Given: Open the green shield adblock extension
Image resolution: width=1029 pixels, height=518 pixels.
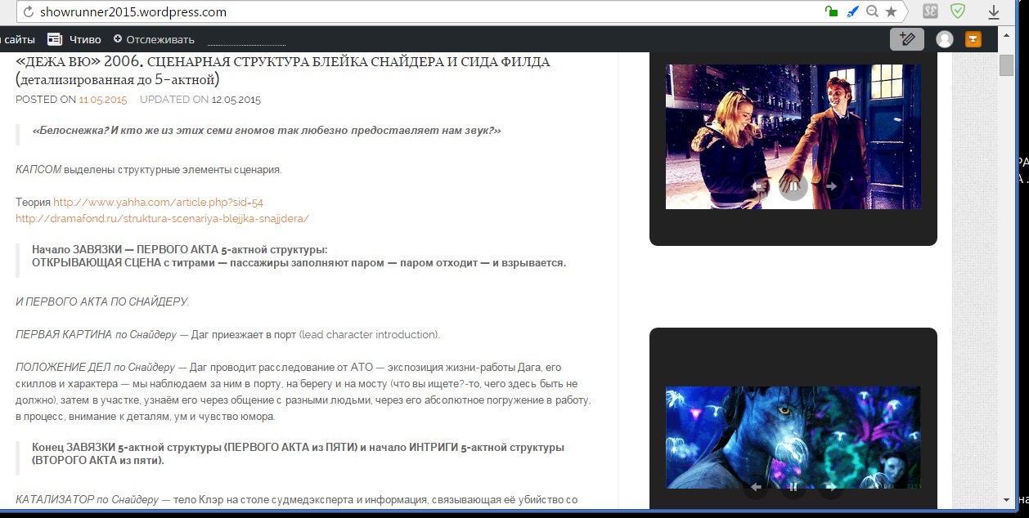Looking at the screenshot, I should pyautogui.click(x=957, y=11).
